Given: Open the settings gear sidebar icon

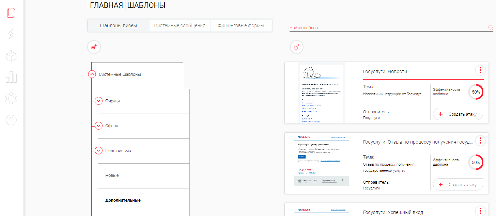Looking at the screenshot, I should point(11,99).
